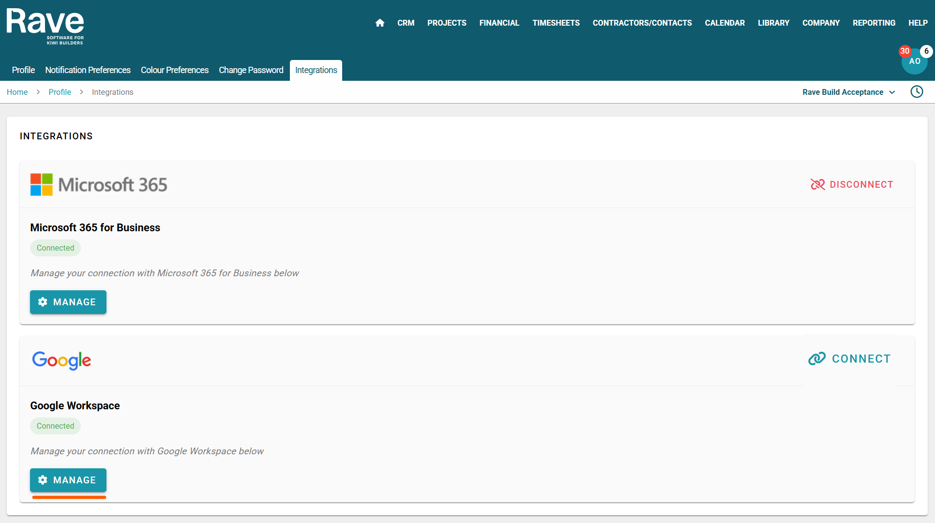Manage the Google Workspace connection

[x=68, y=480]
